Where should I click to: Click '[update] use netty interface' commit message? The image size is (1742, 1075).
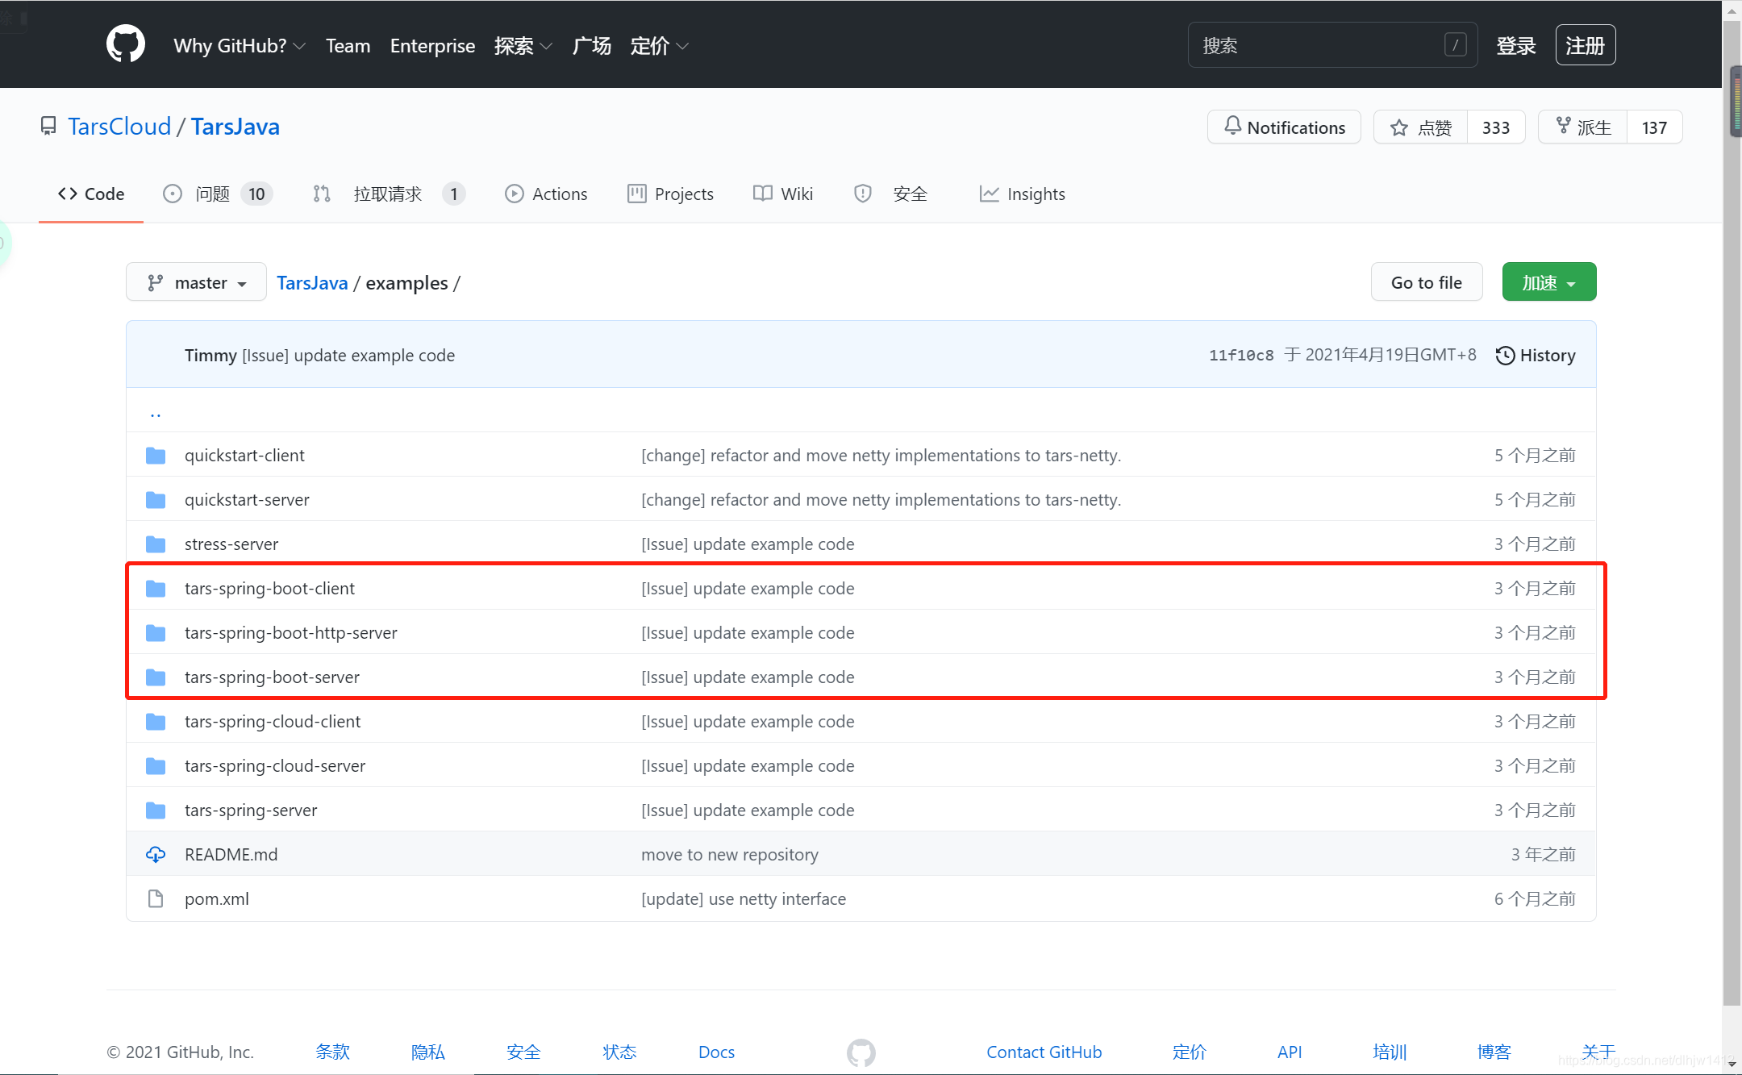pos(744,898)
